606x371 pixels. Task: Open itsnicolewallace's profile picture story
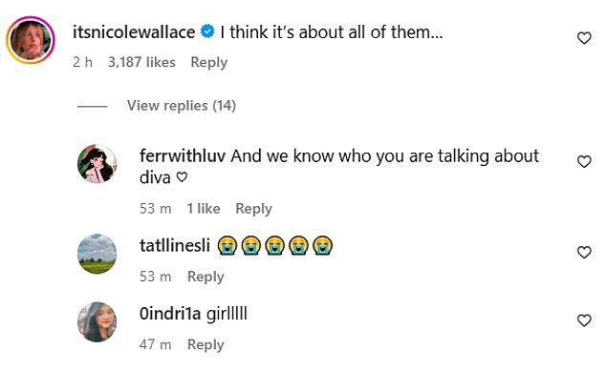(31, 40)
